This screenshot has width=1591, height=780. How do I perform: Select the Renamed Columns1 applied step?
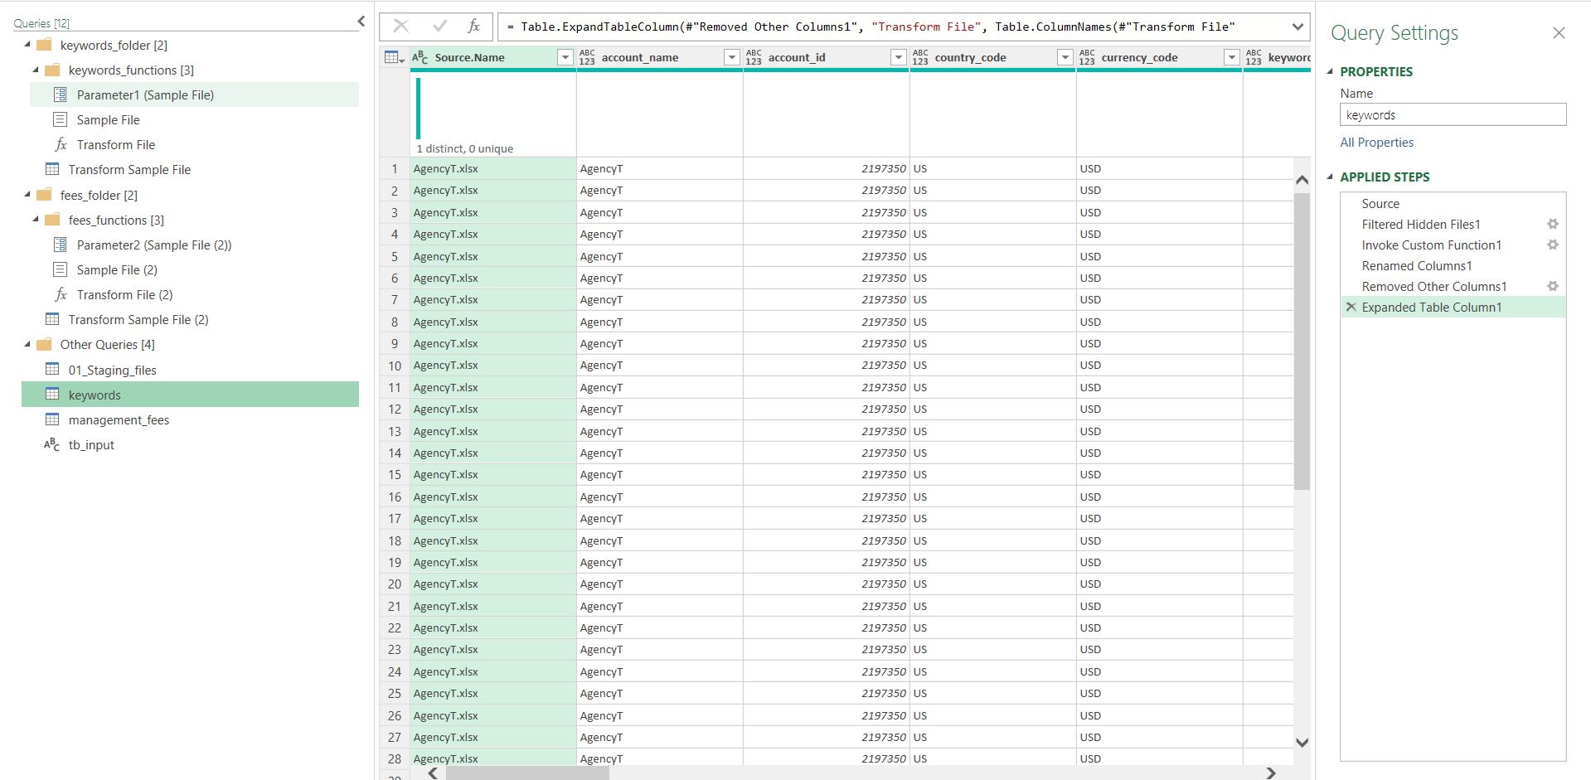1417,265
